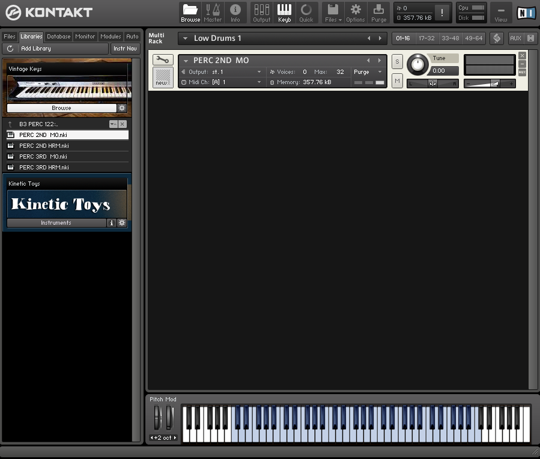Show the Info pane
The height and width of the screenshot is (459, 540).
pos(235,13)
